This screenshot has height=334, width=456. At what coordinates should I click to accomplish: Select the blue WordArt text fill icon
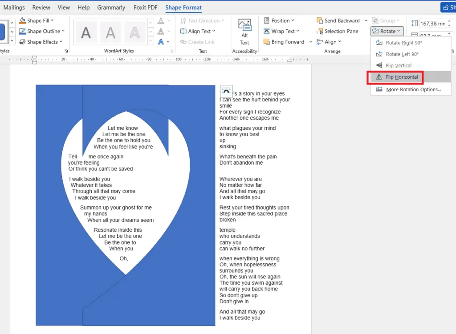(x=162, y=41)
